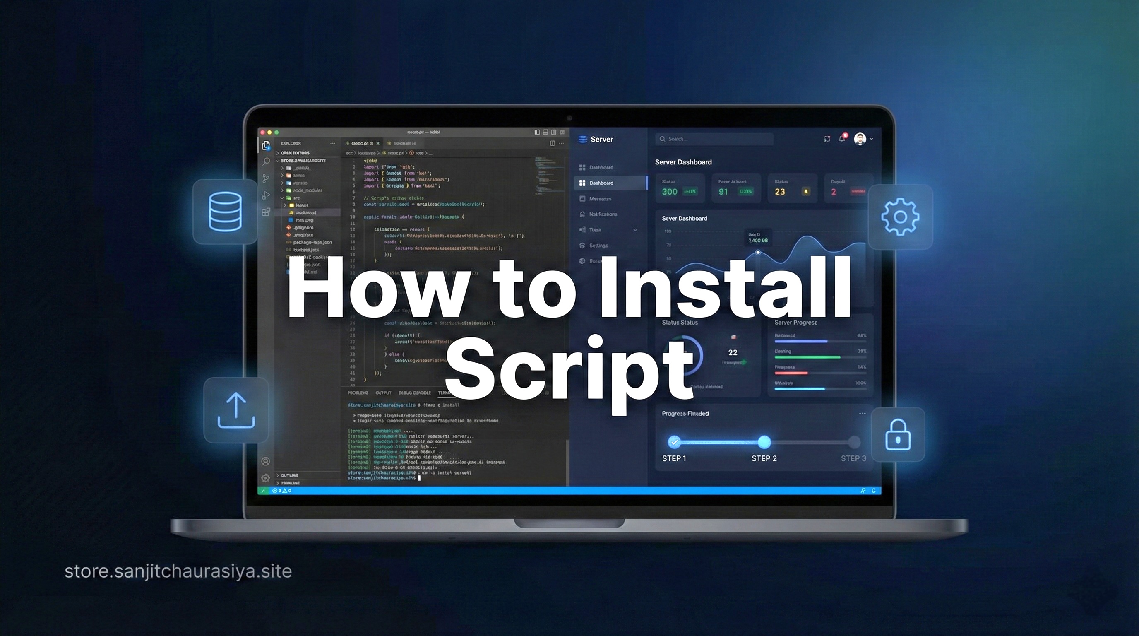1139x636 pixels.
Task: Click the Search magnifier in activity bar
Action: (266, 162)
